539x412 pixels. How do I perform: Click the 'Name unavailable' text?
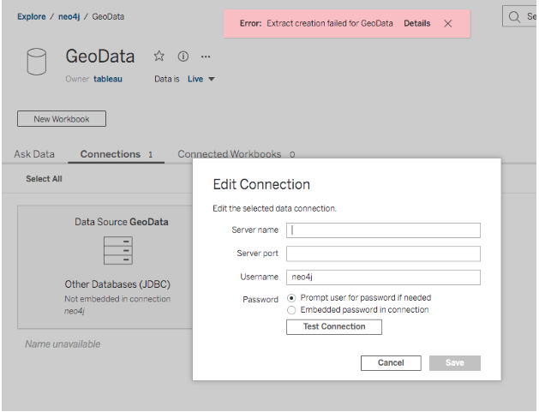(63, 344)
